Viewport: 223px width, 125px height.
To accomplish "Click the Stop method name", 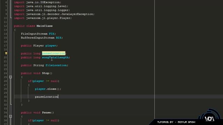I will click(46, 73).
